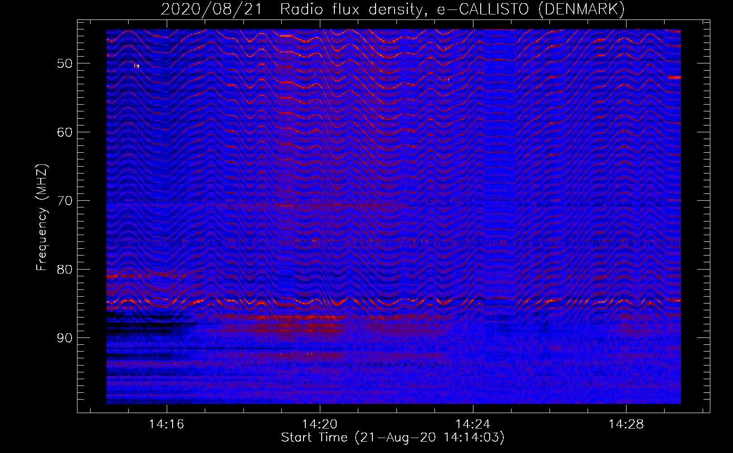Click the 80 MHz frequency tick label

tap(65, 270)
